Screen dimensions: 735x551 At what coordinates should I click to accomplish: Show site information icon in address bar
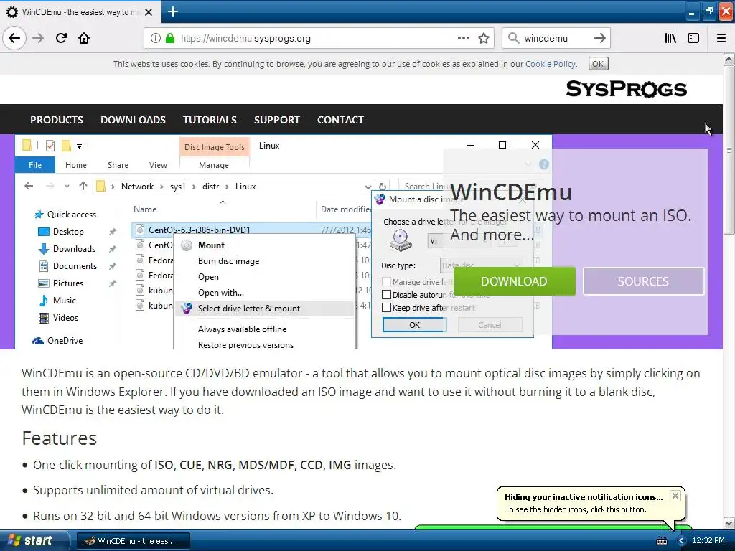(x=155, y=38)
